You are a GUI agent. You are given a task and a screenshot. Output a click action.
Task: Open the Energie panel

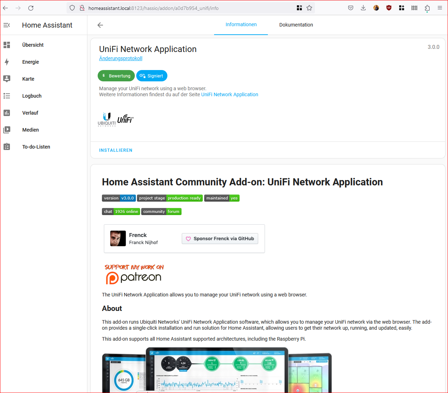[x=44, y=62]
